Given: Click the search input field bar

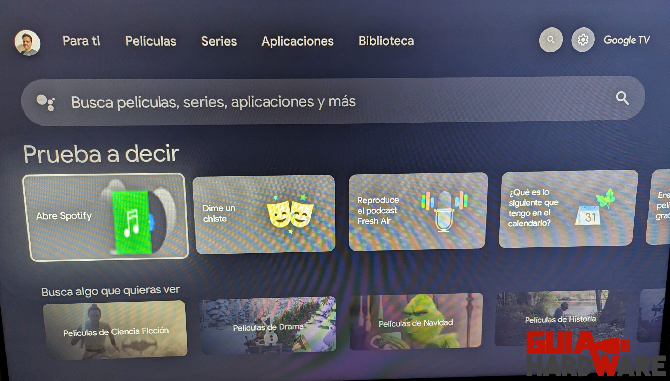Looking at the screenshot, I should pos(335,101).
